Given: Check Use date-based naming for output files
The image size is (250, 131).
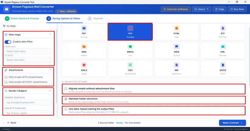Looking at the screenshot, I should coord(66,109).
